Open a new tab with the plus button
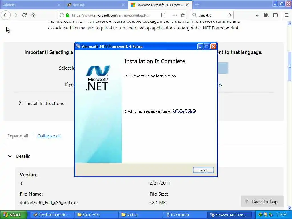This screenshot has width=292, height=219. pos(197,5)
